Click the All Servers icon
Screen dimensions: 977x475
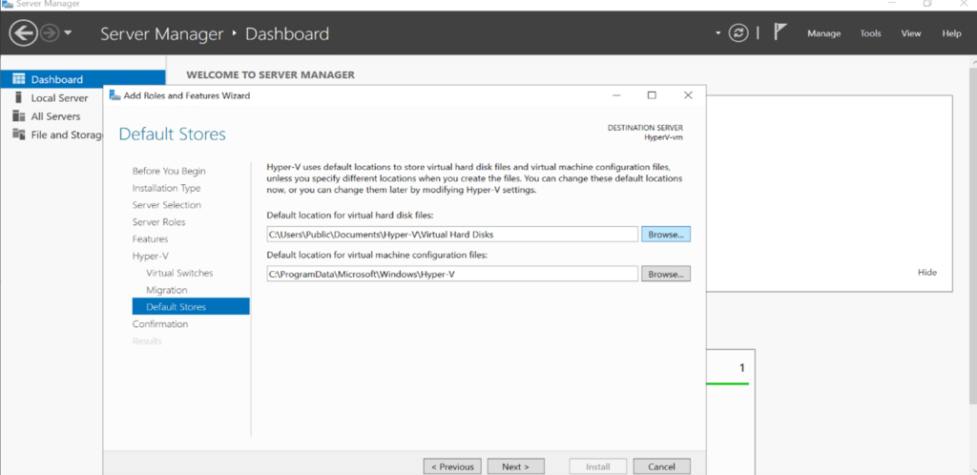point(19,116)
